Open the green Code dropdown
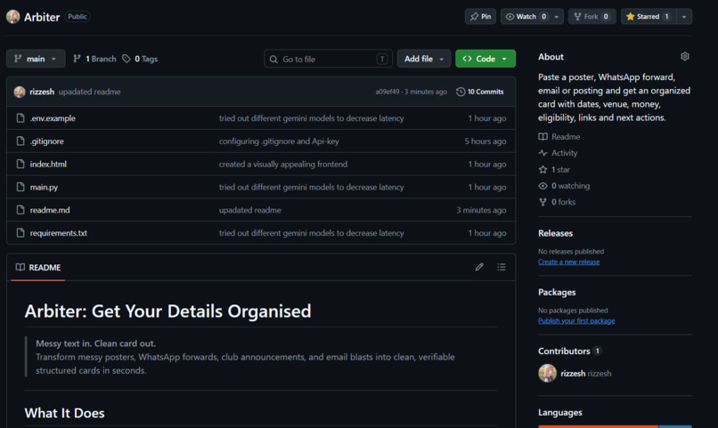The height and width of the screenshot is (428, 718). 485,59
